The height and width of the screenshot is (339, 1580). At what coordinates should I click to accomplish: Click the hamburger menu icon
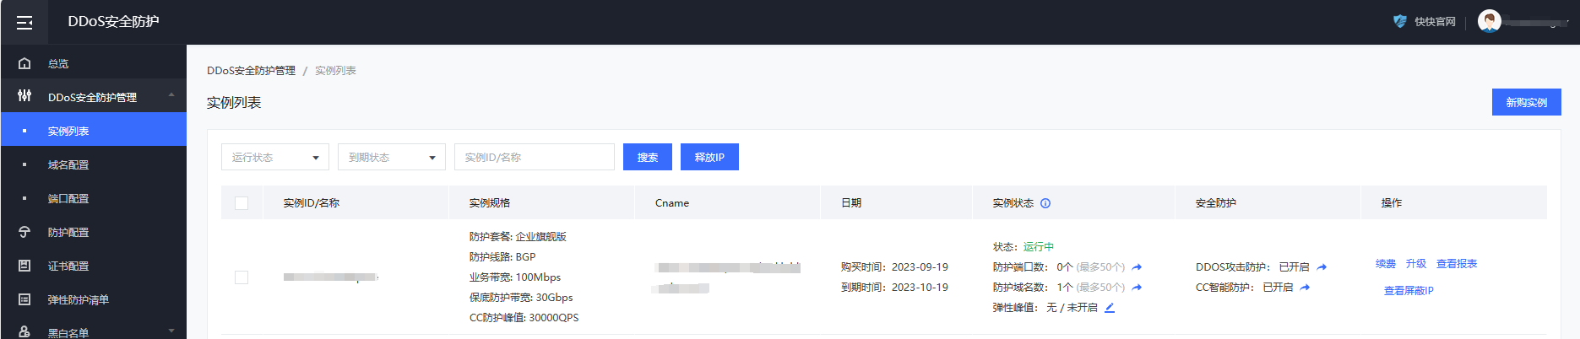(x=24, y=22)
